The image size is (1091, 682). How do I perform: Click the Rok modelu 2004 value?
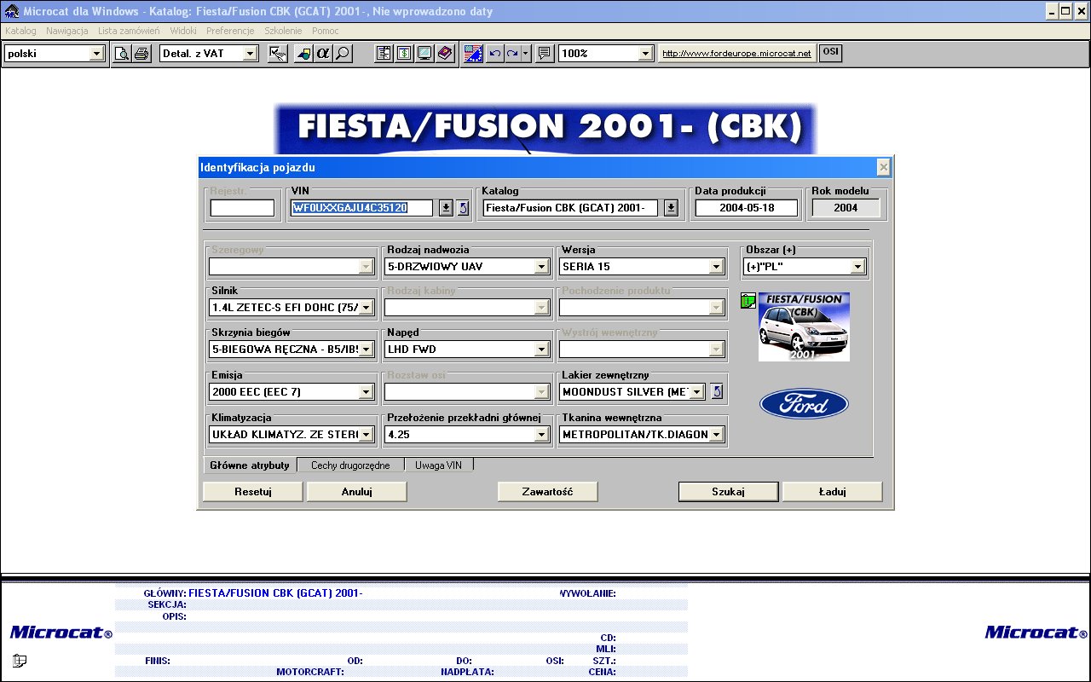846,208
